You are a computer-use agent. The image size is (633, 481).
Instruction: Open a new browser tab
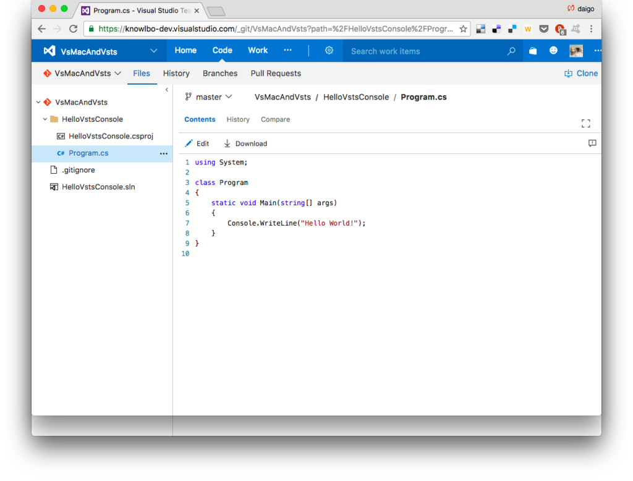click(x=217, y=11)
